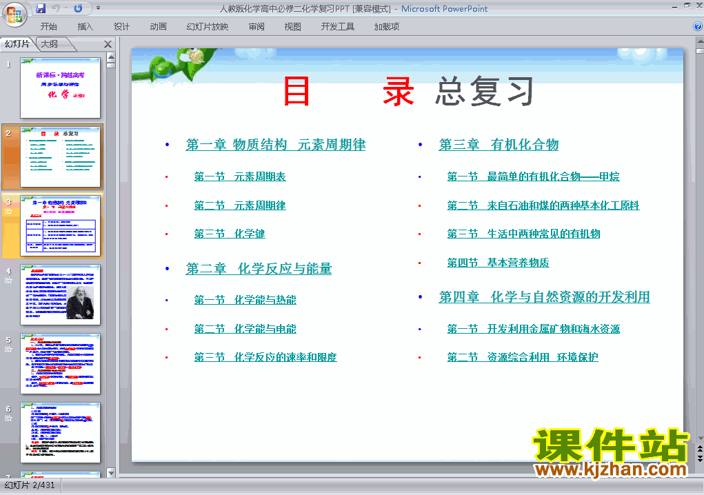The image size is (704, 495).
Task: Undo the last action in Quick Access Toolbar
Action: tap(56, 8)
